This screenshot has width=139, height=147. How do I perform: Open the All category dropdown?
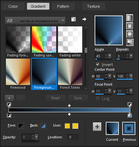click(35, 20)
